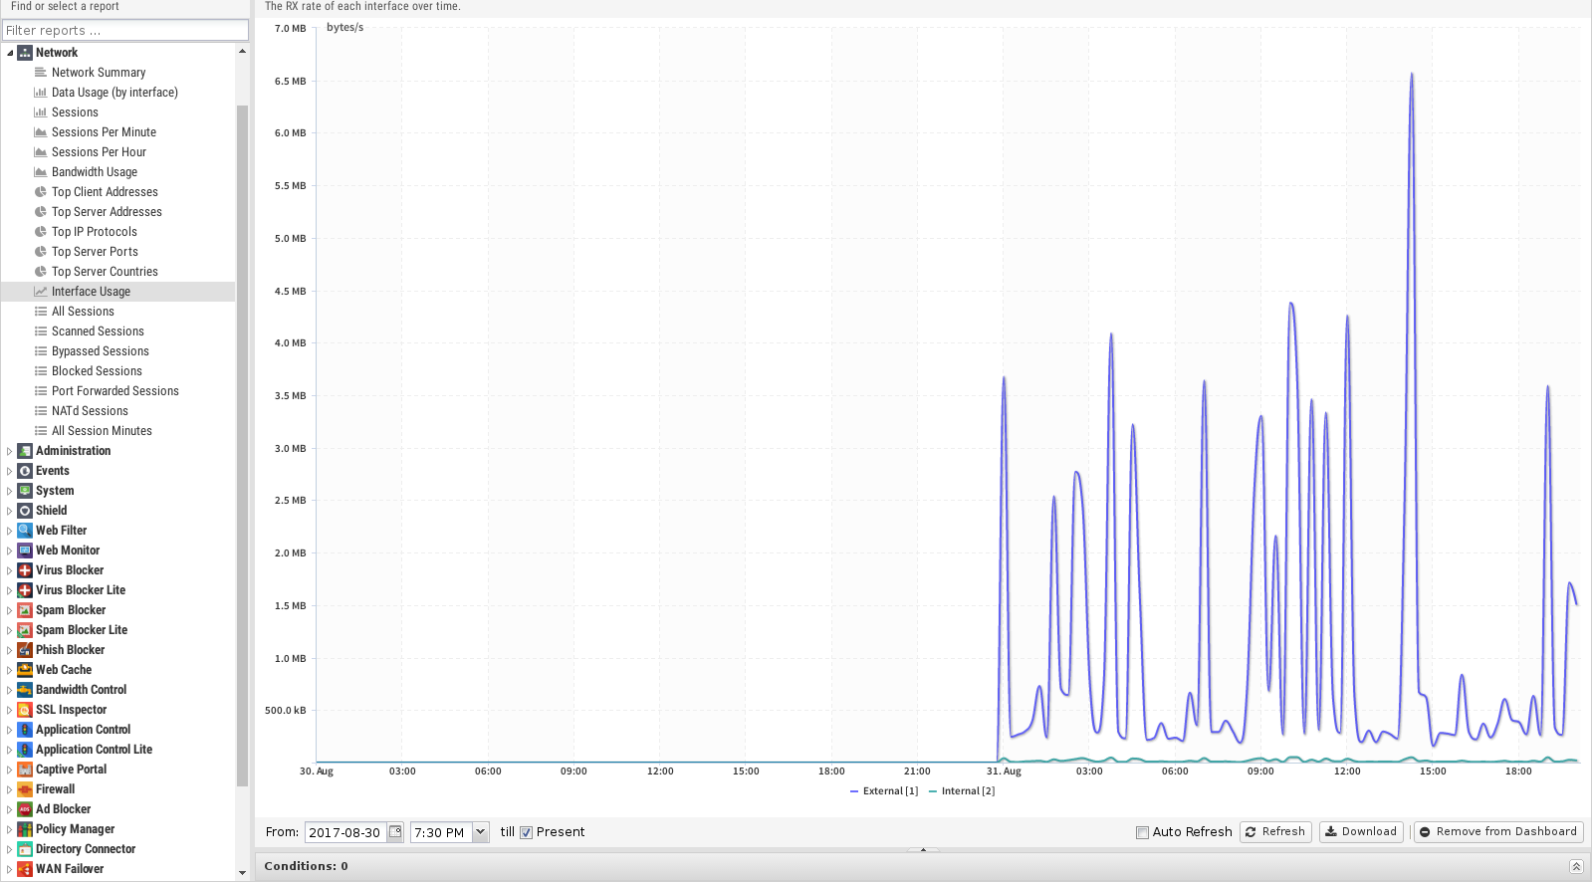Open the From date calendar picker
The width and height of the screenshot is (1592, 882).
click(x=395, y=832)
